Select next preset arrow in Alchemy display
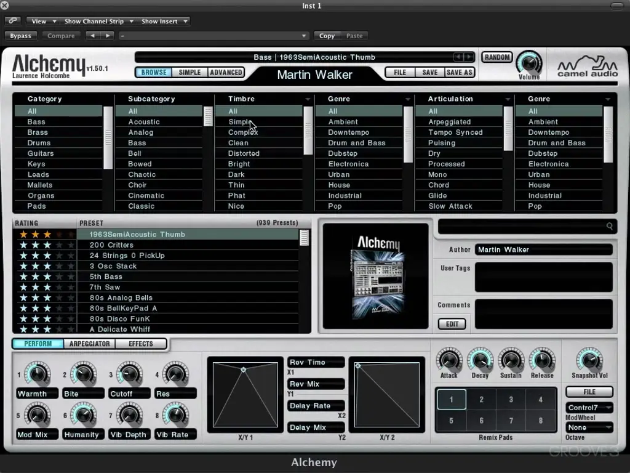Screen dimensions: 630x473 (x=468, y=57)
